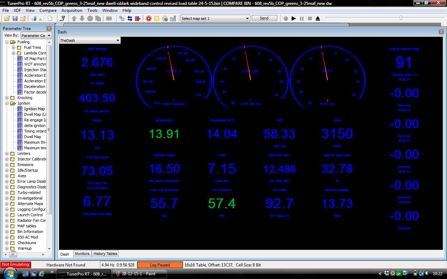Click the record circle button
447x279 pixels.
(x=286, y=18)
